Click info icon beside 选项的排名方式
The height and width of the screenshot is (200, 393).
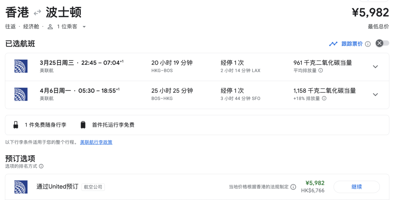[41, 166]
